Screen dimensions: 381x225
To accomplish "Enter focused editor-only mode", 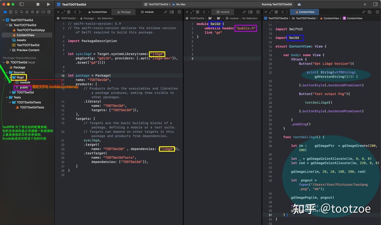I will point(63,12).
